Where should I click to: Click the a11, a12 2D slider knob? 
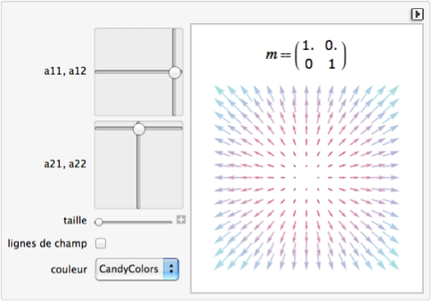175,72
